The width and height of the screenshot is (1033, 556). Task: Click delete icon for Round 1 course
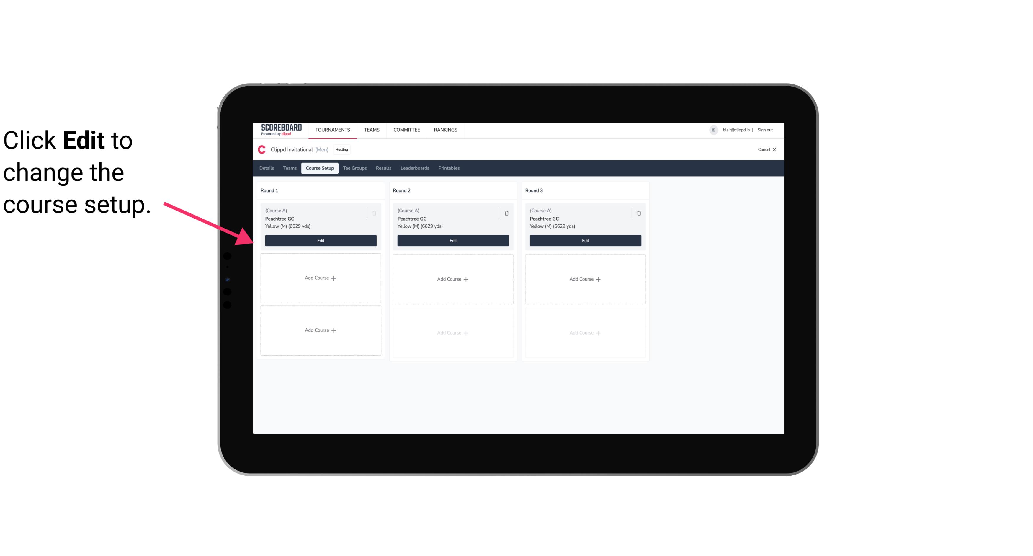pos(374,213)
